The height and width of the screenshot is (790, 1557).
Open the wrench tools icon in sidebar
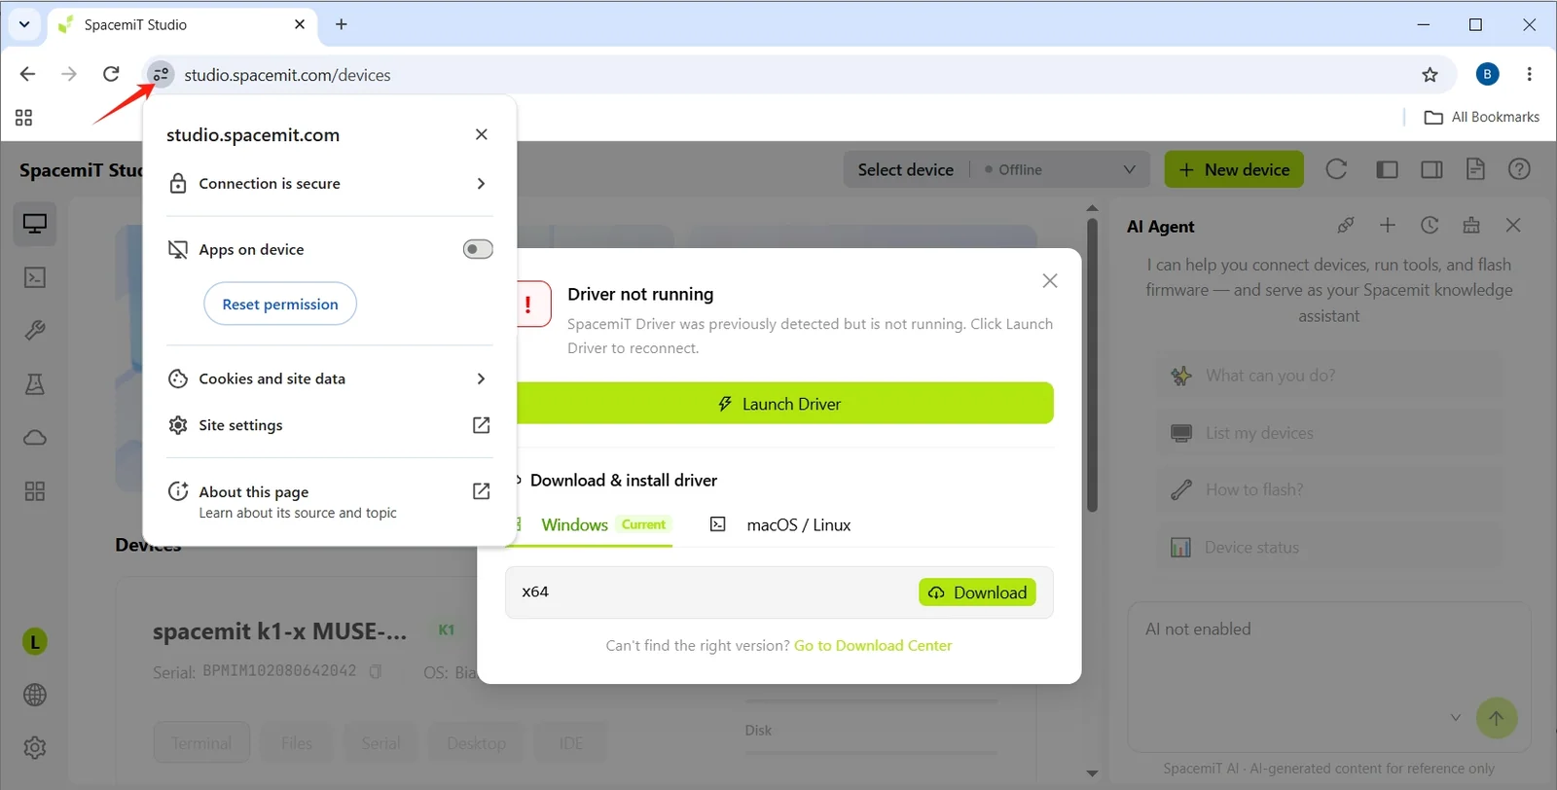35,331
